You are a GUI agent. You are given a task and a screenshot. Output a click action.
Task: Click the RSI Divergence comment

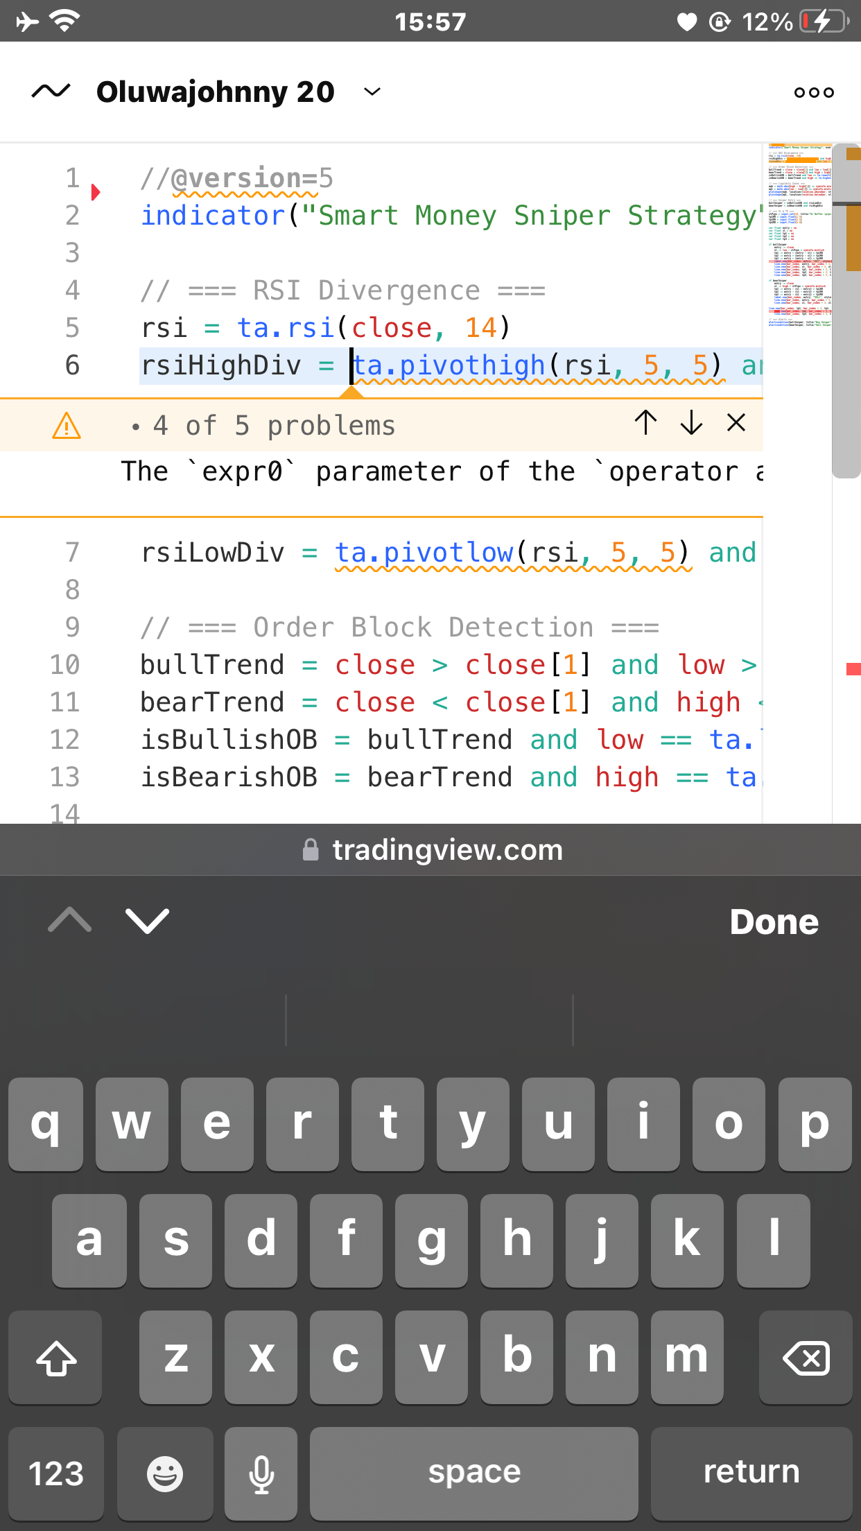(x=343, y=291)
